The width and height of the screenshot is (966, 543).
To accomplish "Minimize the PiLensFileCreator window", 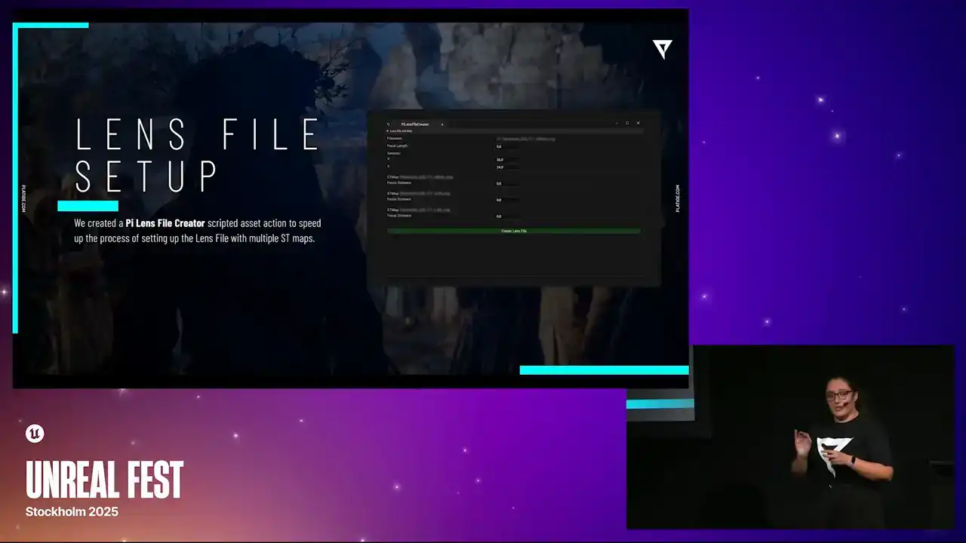I will click(x=617, y=123).
